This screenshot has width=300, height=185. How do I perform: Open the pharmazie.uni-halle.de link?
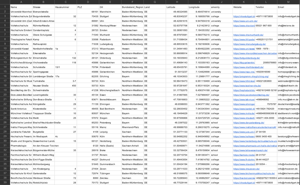tap(255, 146)
